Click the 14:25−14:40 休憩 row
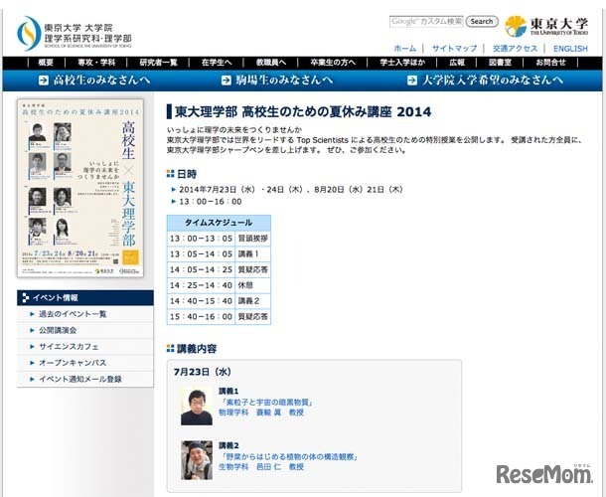 point(219,285)
